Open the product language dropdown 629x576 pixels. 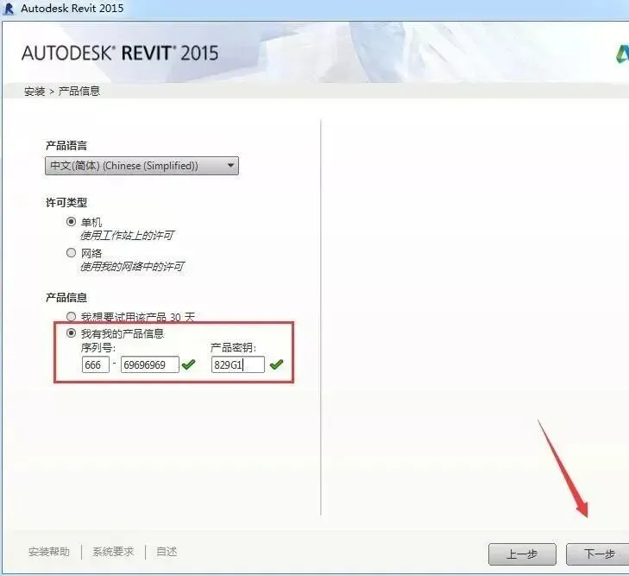pyautogui.click(x=142, y=166)
